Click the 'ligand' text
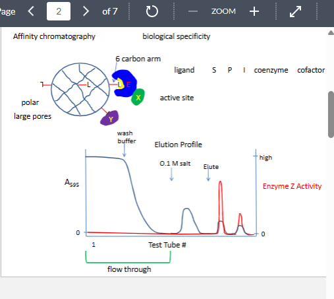This screenshot has height=299, width=334. (x=184, y=70)
